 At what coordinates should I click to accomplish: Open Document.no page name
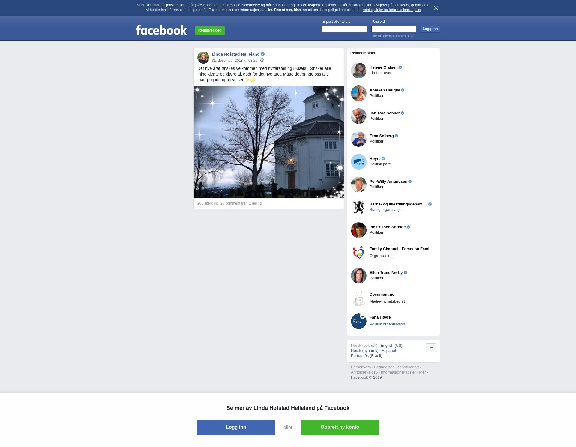pos(382,295)
